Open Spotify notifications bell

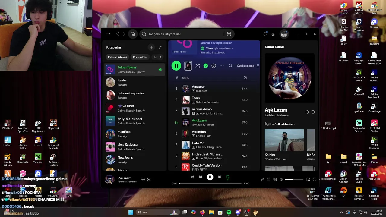pyautogui.click(x=265, y=34)
